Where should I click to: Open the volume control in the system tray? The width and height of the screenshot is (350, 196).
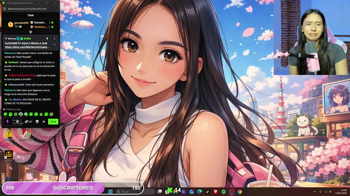point(330,192)
